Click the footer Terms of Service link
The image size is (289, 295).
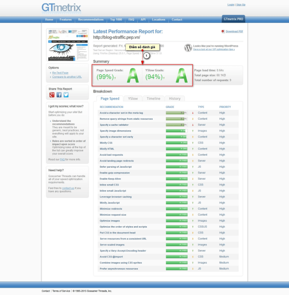click(61, 291)
